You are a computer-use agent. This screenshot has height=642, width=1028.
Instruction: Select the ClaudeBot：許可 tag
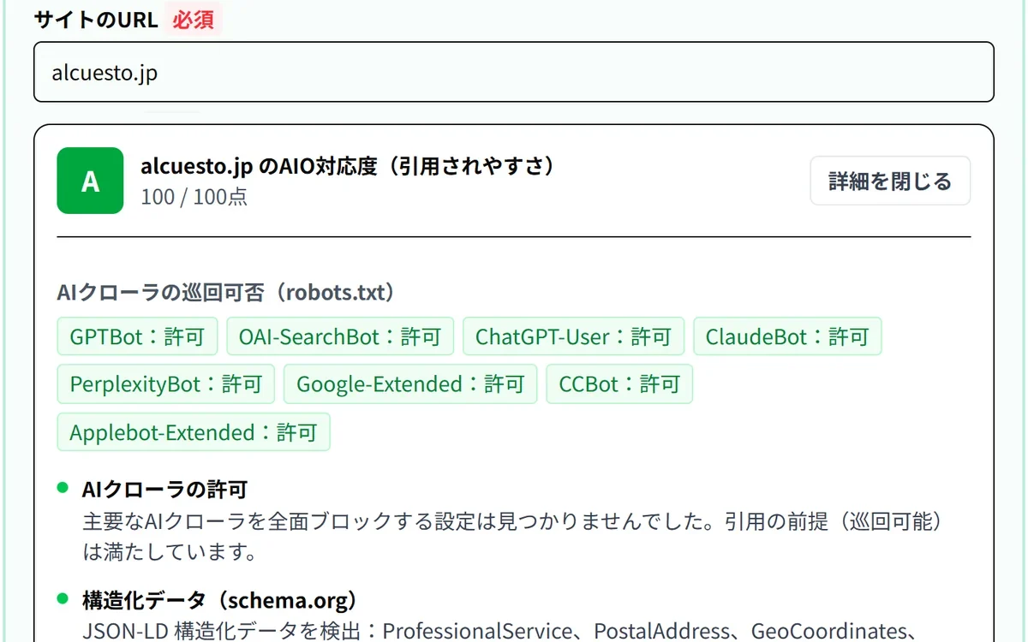pyautogui.click(x=787, y=336)
